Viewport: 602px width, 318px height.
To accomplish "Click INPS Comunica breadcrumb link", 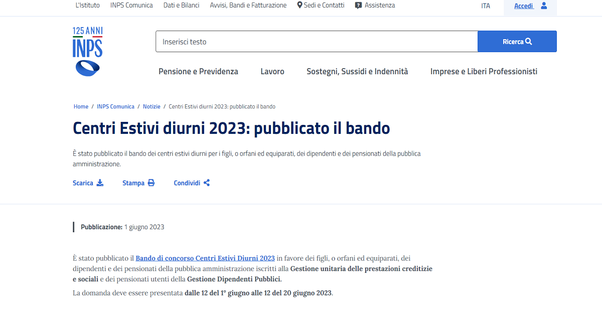I will (x=115, y=106).
